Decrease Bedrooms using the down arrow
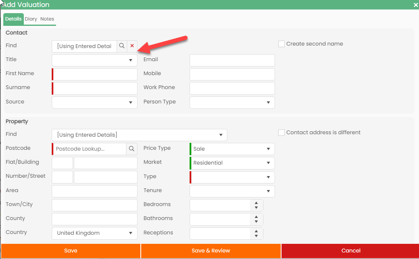This screenshot has height=259, width=419. click(x=256, y=208)
